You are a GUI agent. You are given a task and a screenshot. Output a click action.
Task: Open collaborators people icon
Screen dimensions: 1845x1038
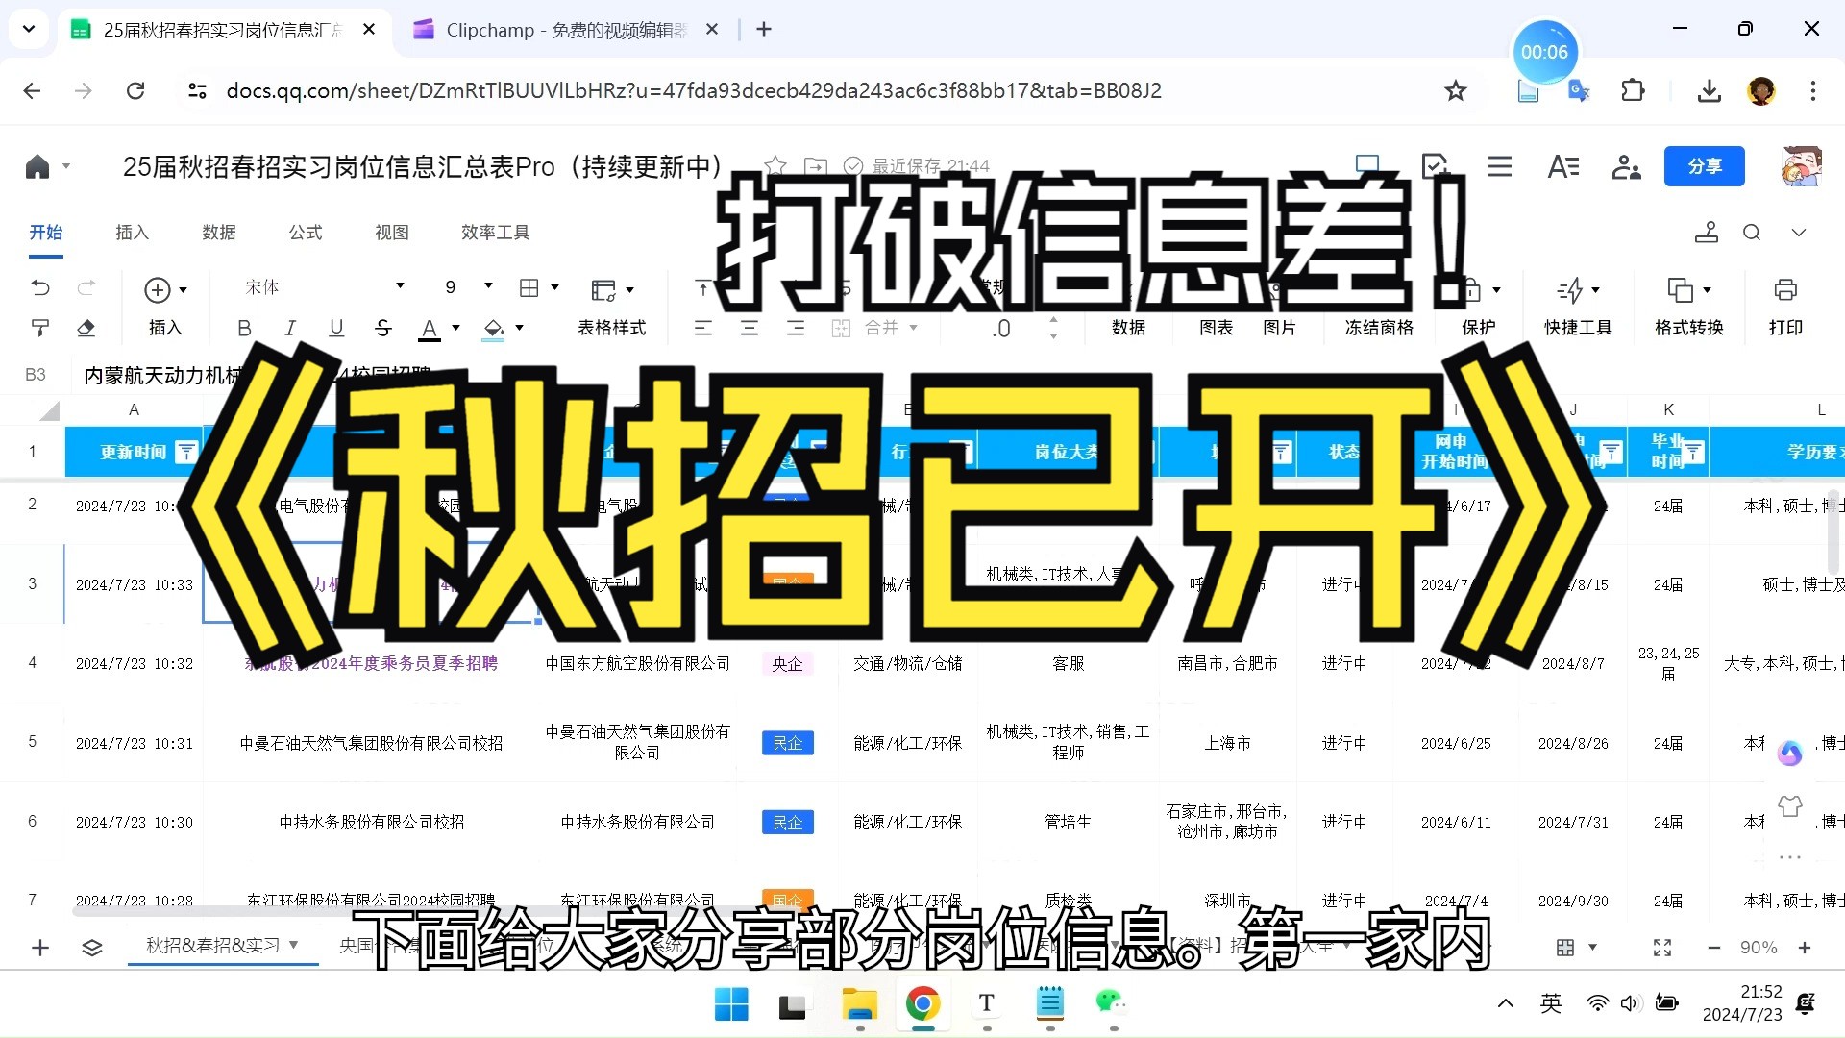point(1626,166)
